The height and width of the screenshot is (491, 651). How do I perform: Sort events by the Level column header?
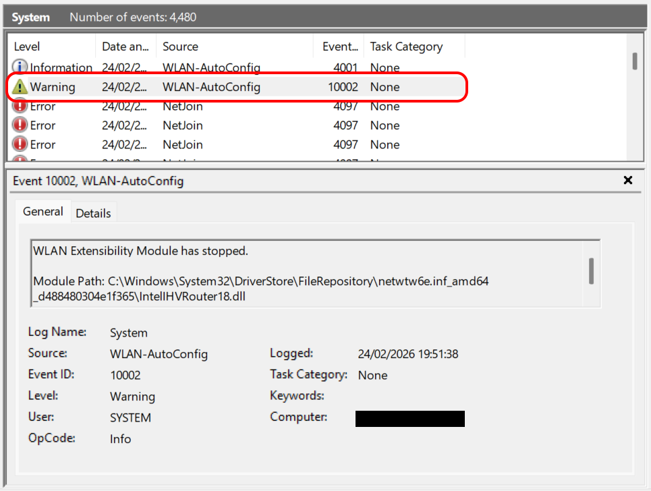(x=27, y=47)
